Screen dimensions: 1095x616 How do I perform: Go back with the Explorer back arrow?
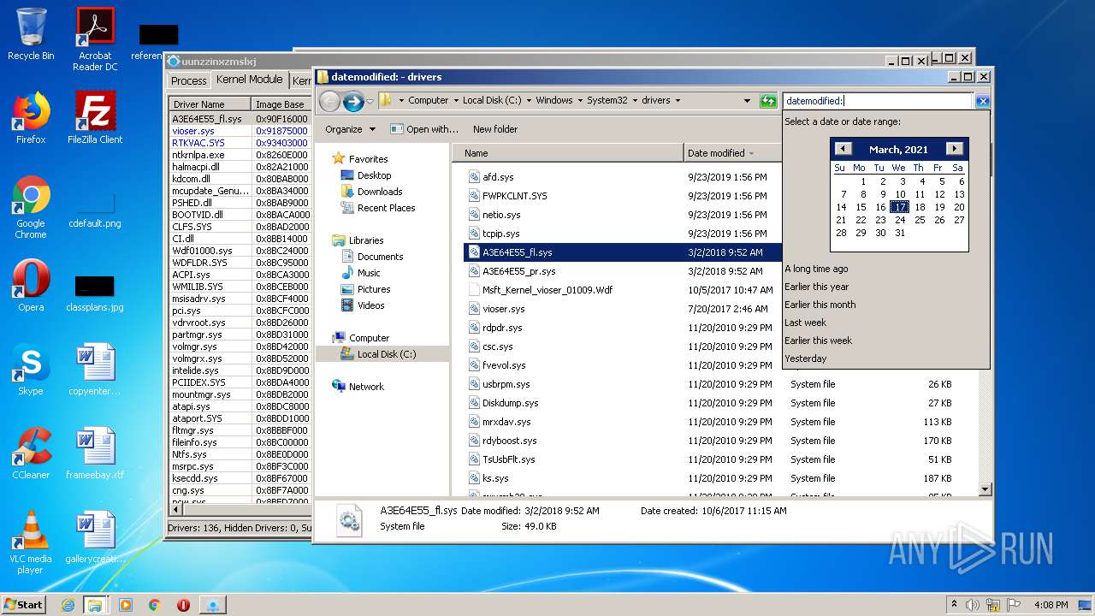point(329,101)
